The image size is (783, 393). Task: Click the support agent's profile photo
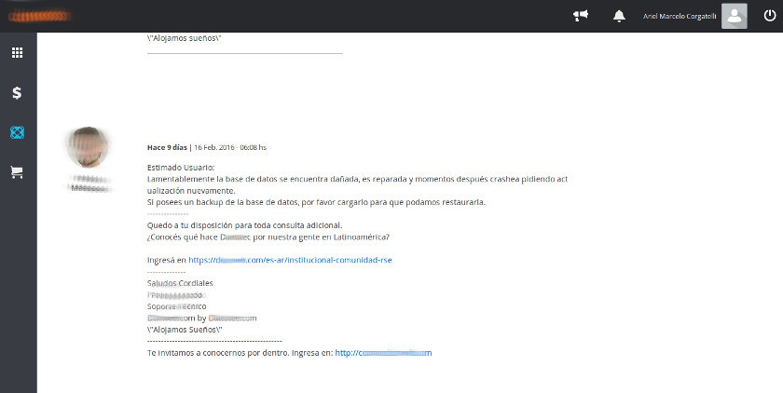[x=89, y=146]
